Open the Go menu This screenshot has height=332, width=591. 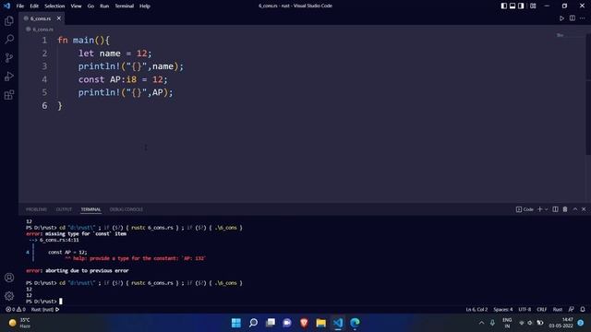90,6
